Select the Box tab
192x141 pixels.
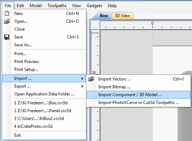pos(104,16)
